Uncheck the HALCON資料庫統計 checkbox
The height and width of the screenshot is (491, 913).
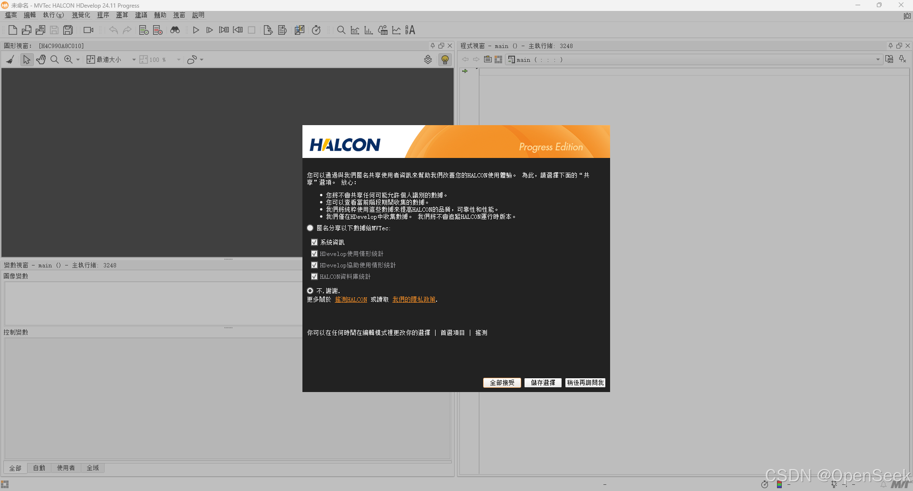pyautogui.click(x=314, y=276)
